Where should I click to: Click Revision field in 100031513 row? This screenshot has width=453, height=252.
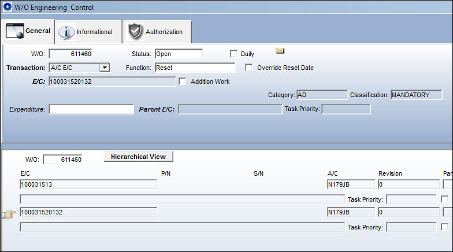pos(409,184)
